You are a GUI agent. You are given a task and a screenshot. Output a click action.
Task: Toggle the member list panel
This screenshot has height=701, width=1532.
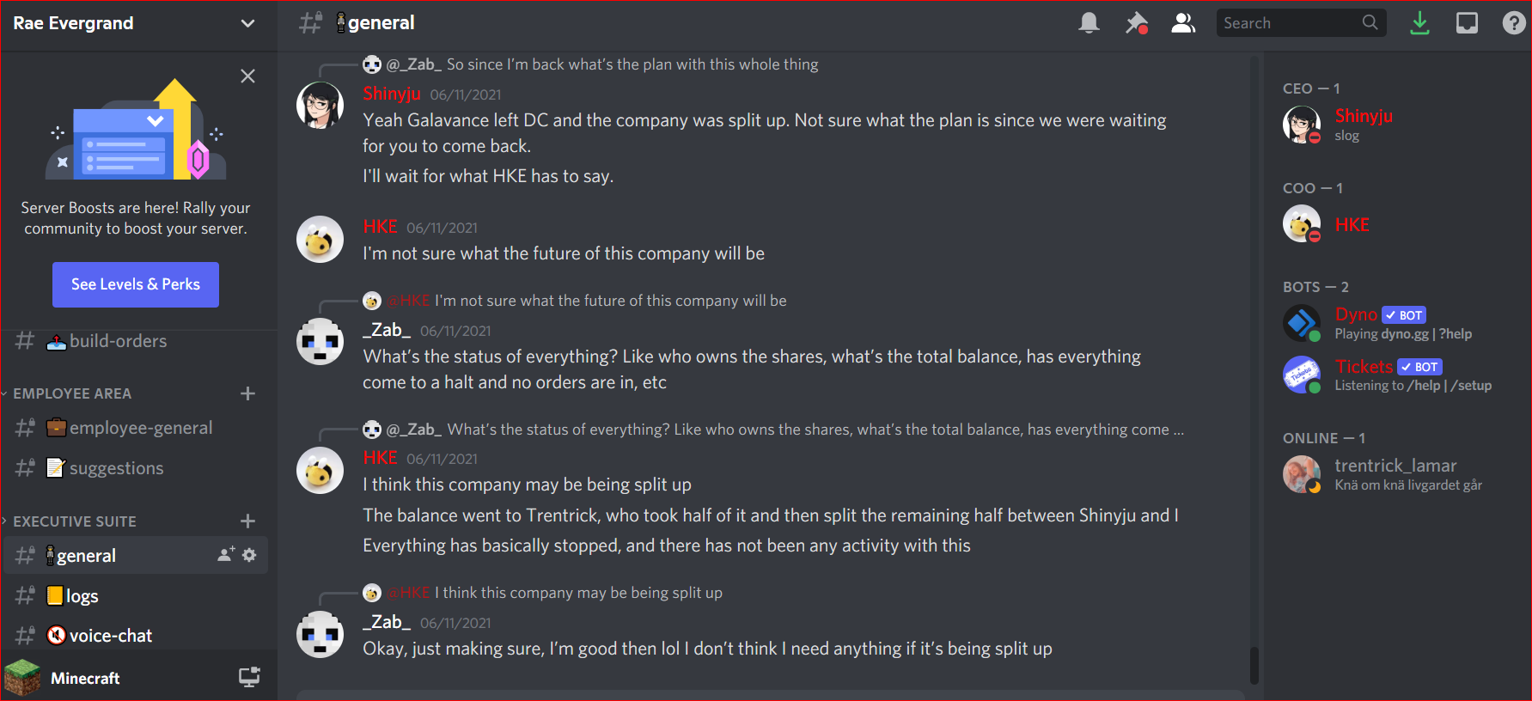pos(1183,23)
